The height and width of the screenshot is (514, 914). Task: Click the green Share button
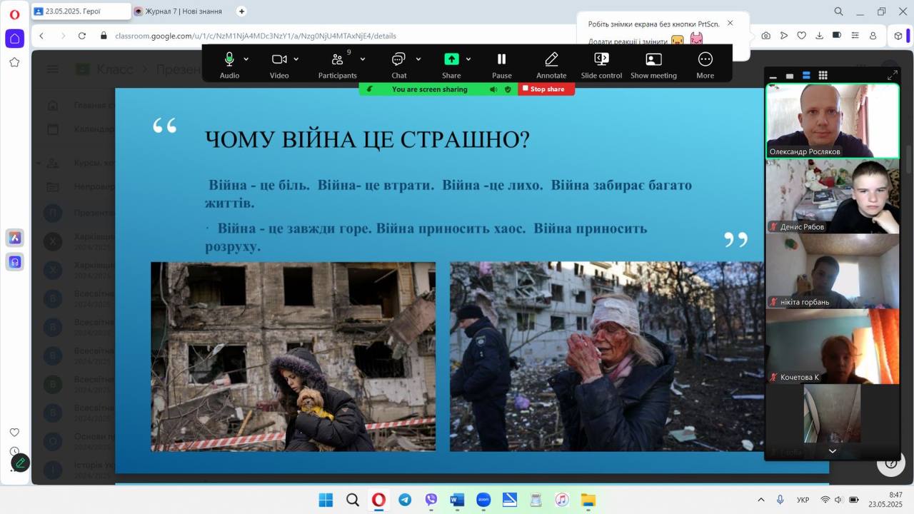(x=451, y=65)
